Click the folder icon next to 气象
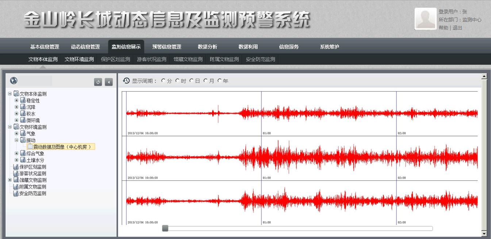This screenshot has height=239, width=491. click(x=23, y=134)
